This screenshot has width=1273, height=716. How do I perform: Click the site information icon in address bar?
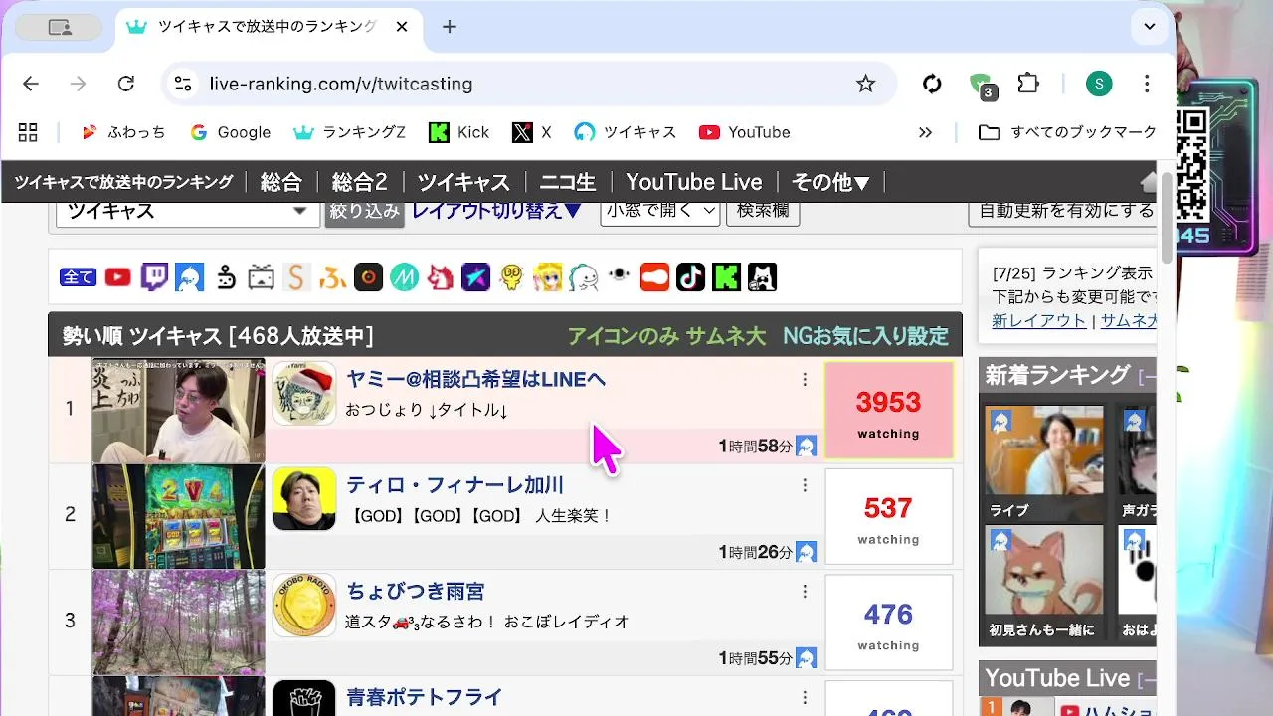(183, 84)
